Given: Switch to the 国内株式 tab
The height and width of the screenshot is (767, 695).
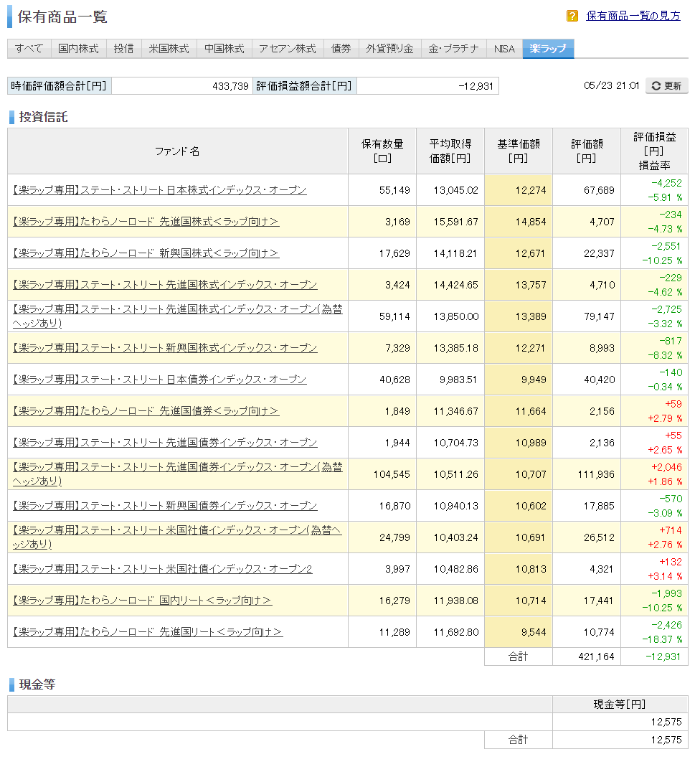Looking at the screenshot, I should pos(78,48).
